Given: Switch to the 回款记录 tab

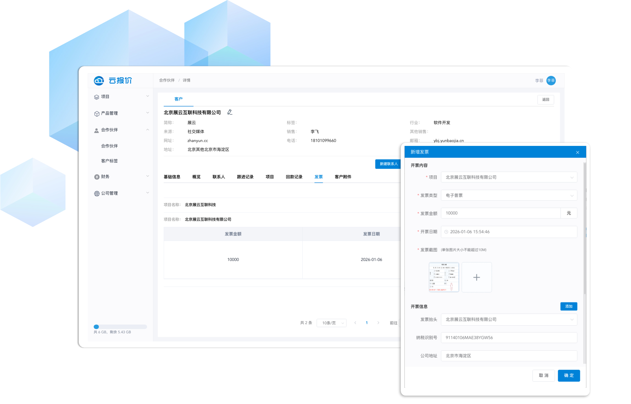Looking at the screenshot, I should pos(294,177).
